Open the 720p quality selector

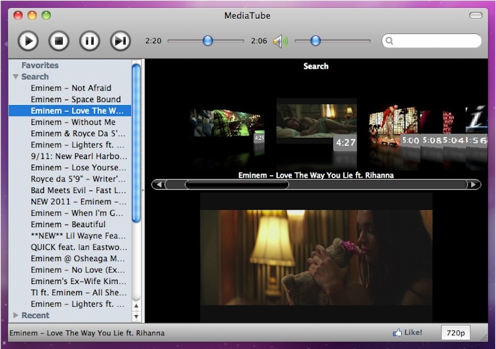455,333
